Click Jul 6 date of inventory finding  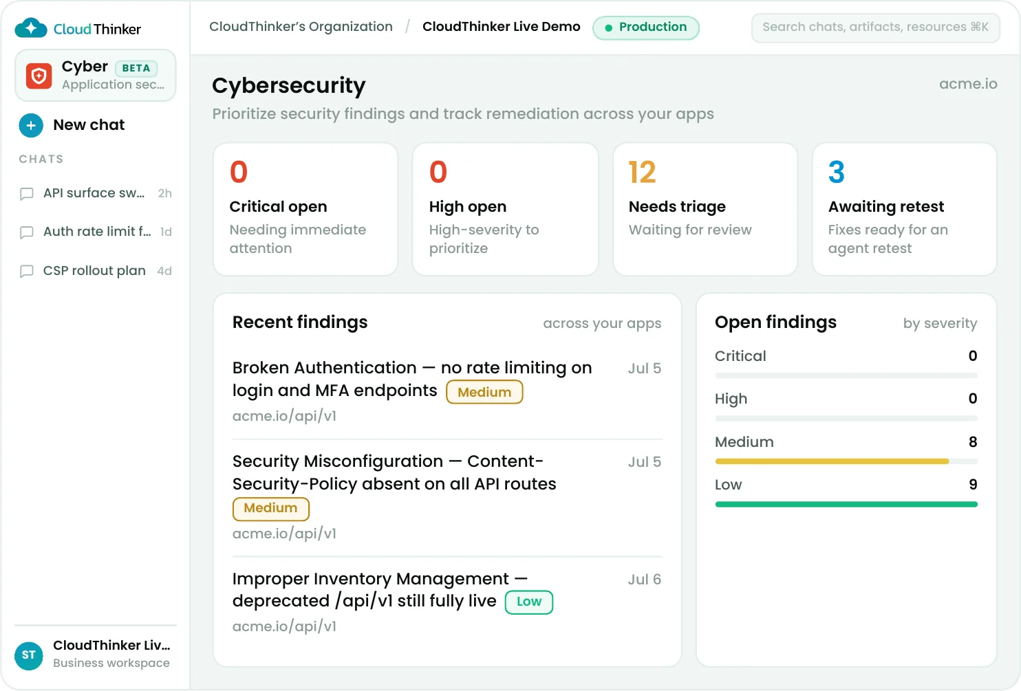[x=644, y=580]
